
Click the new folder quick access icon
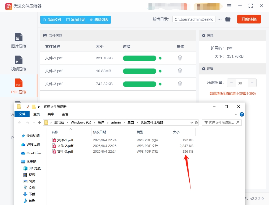[x=34, y=107]
